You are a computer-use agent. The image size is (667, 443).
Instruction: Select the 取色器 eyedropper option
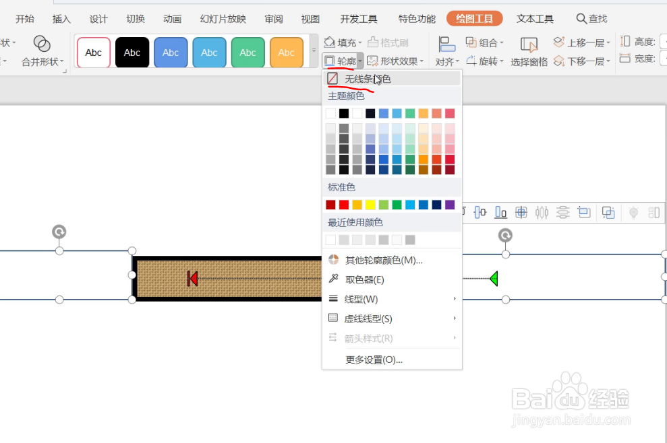point(364,279)
